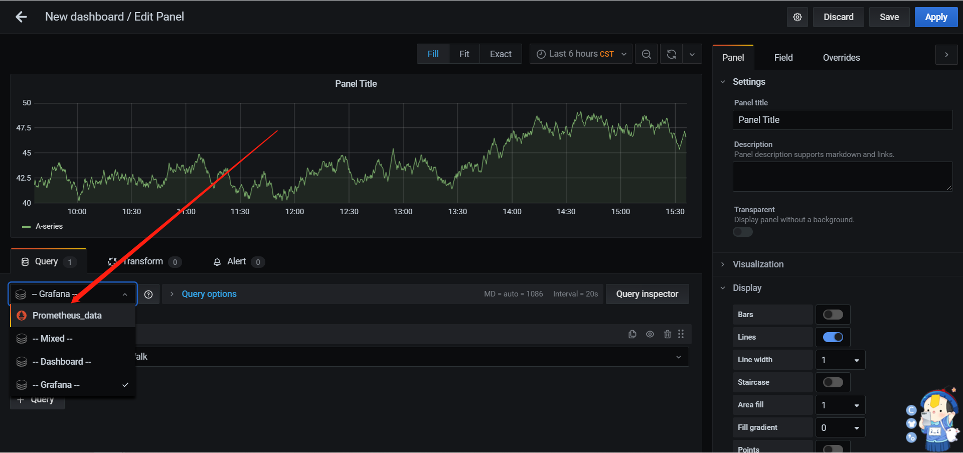Screen dimensions: 963x453
Task: Click the MD = auto = 1086 text
Action: (x=514, y=294)
